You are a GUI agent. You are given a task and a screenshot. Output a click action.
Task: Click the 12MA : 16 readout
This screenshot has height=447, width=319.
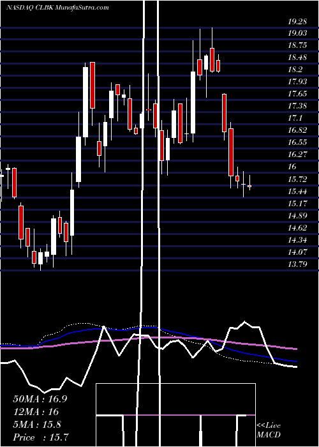[36, 411]
